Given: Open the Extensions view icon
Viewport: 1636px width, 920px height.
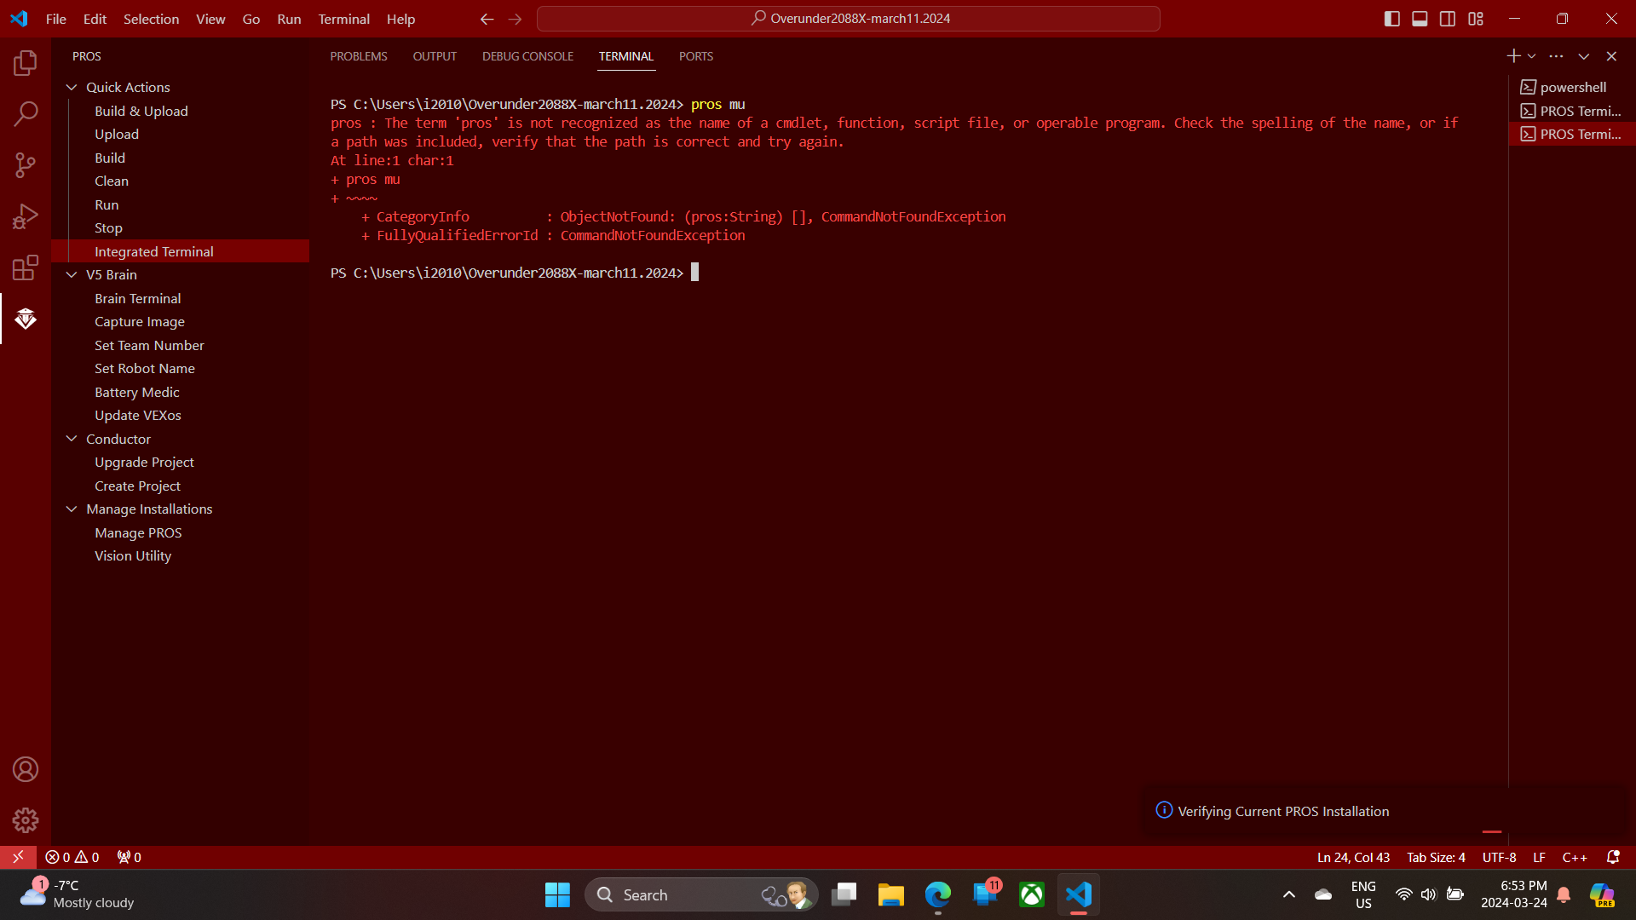Looking at the screenshot, I should point(26,267).
